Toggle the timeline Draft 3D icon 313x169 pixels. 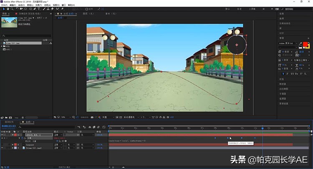[x=84, y=127]
